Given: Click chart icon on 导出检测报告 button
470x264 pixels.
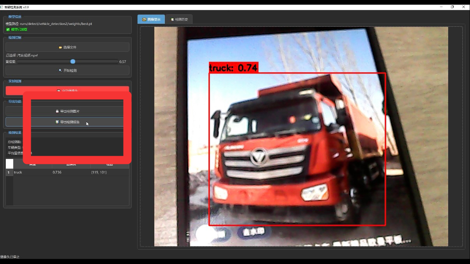Looking at the screenshot, I should coord(57,122).
